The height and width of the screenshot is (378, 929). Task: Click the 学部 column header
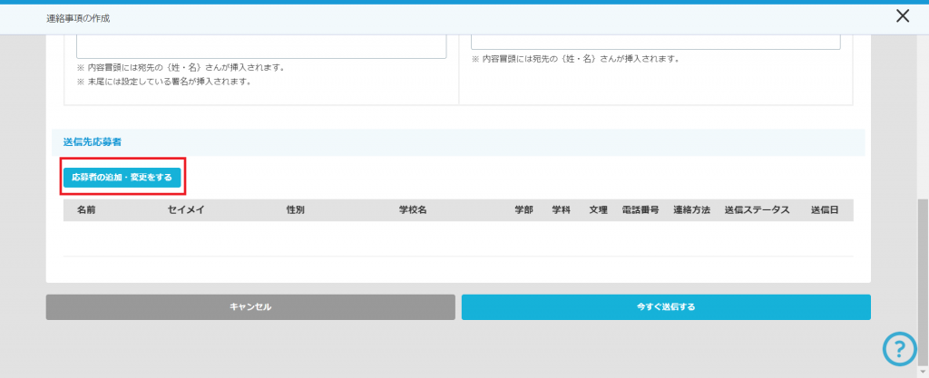click(523, 209)
